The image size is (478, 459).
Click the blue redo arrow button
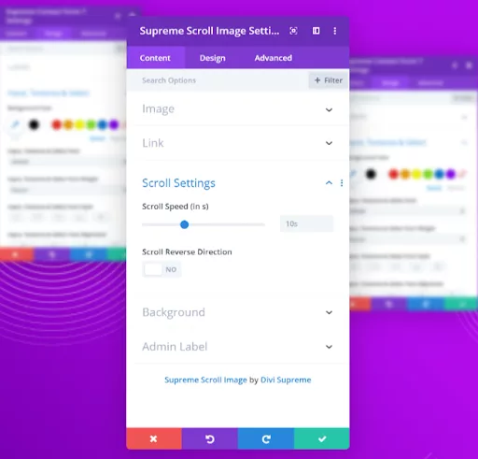coord(266,438)
